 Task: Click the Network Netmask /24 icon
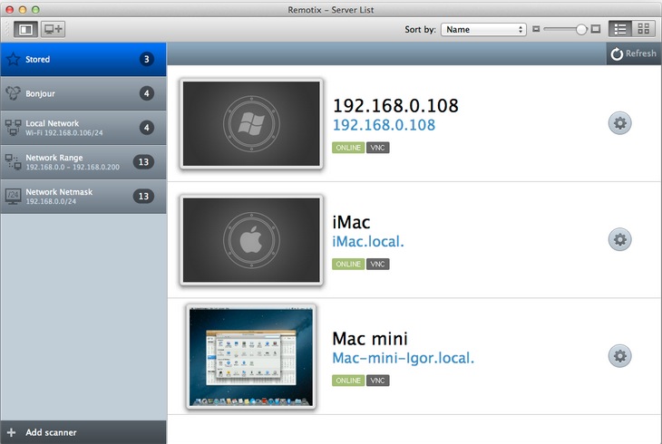tap(14, 196)
